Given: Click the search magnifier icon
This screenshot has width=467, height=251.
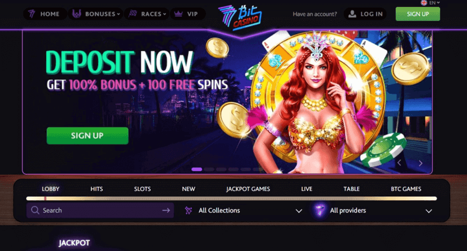Looking at the screenshot, I should tap(35, 210).
